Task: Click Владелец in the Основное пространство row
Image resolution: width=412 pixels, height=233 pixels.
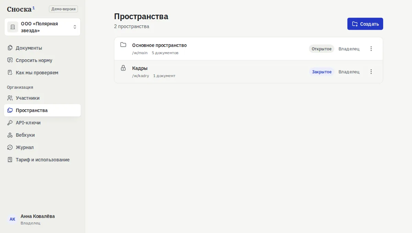Action: (349, 49)
